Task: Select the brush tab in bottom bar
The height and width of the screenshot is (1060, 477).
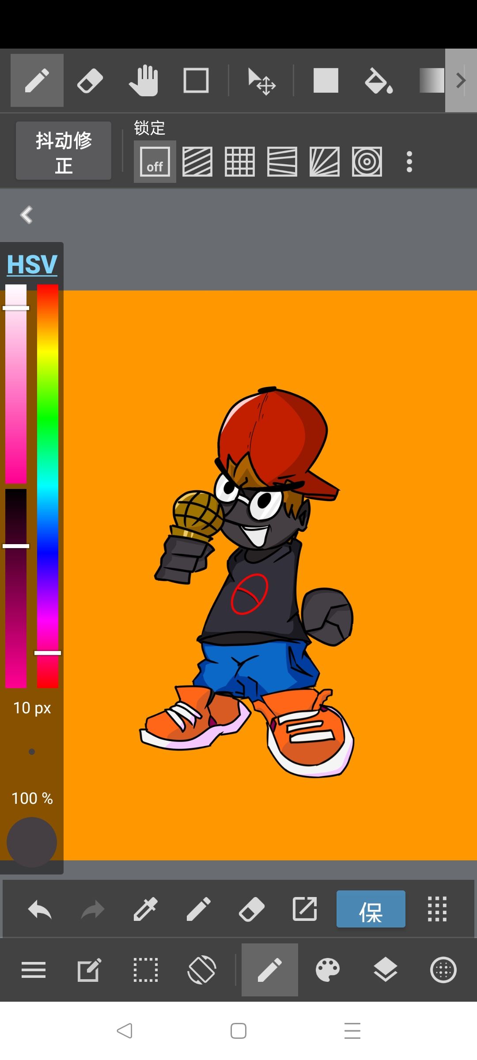Action: [270, 970]
